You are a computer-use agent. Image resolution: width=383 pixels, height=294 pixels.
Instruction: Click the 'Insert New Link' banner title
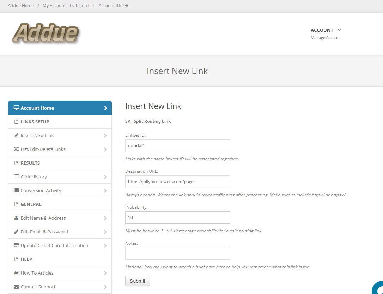pyautogui.click(x=177, y=71)
